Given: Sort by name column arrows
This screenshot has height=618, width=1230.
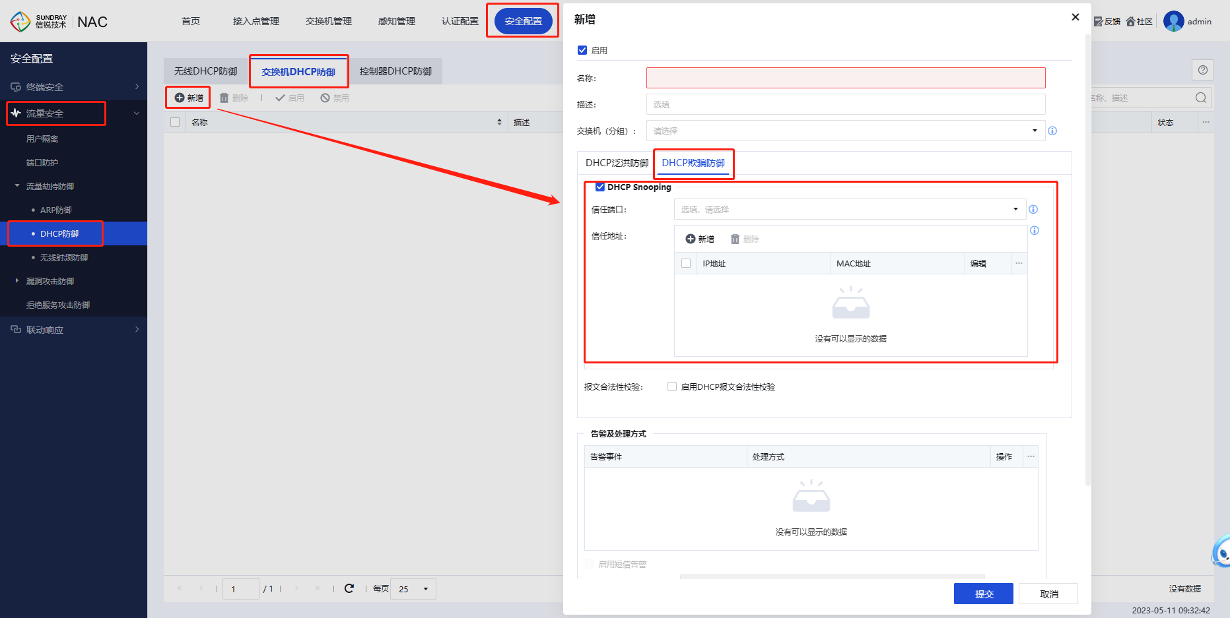Looking at the screenshot, I should pos(499,122).
